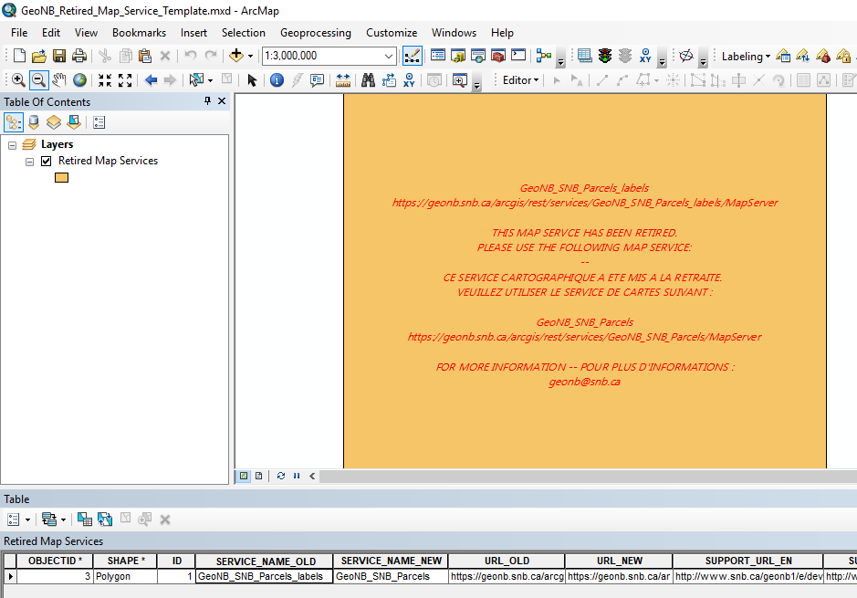Click the SUPPORT_URL_EN column header
This screenshot has width=857, height=598.
pyautogui.click(x=748, y=561)
